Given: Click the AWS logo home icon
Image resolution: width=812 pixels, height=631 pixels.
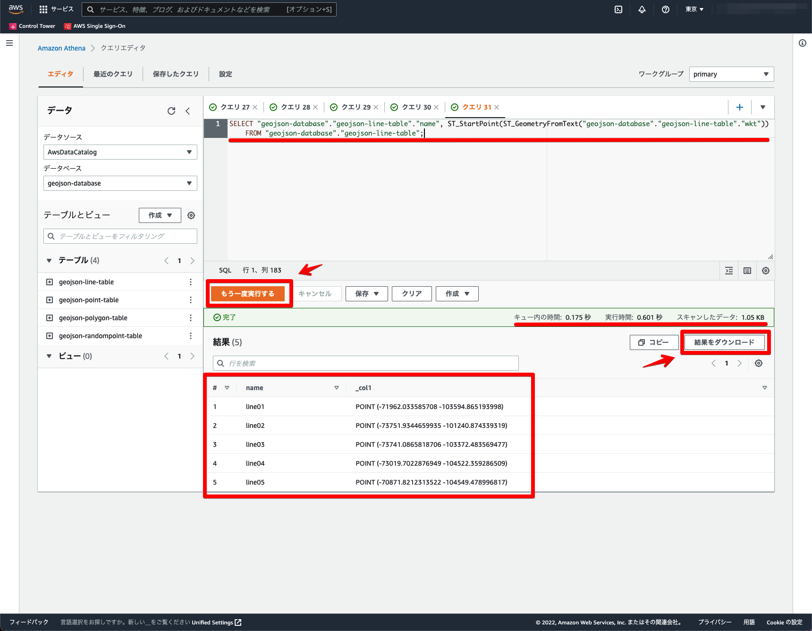Looking at the screenshot, I should [x=16, y=9].
